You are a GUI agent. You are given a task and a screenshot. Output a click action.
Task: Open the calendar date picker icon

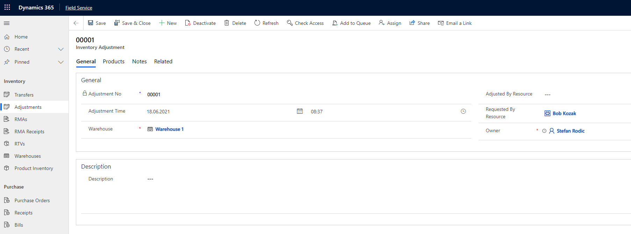pos(300,111)
